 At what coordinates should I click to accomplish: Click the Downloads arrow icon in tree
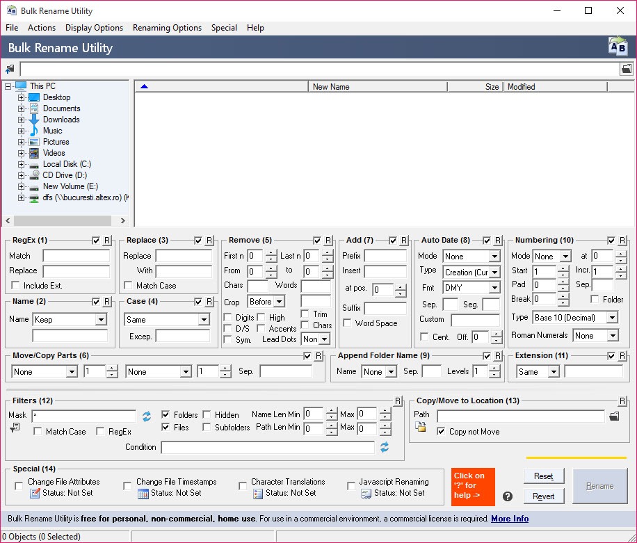point(35,120)
